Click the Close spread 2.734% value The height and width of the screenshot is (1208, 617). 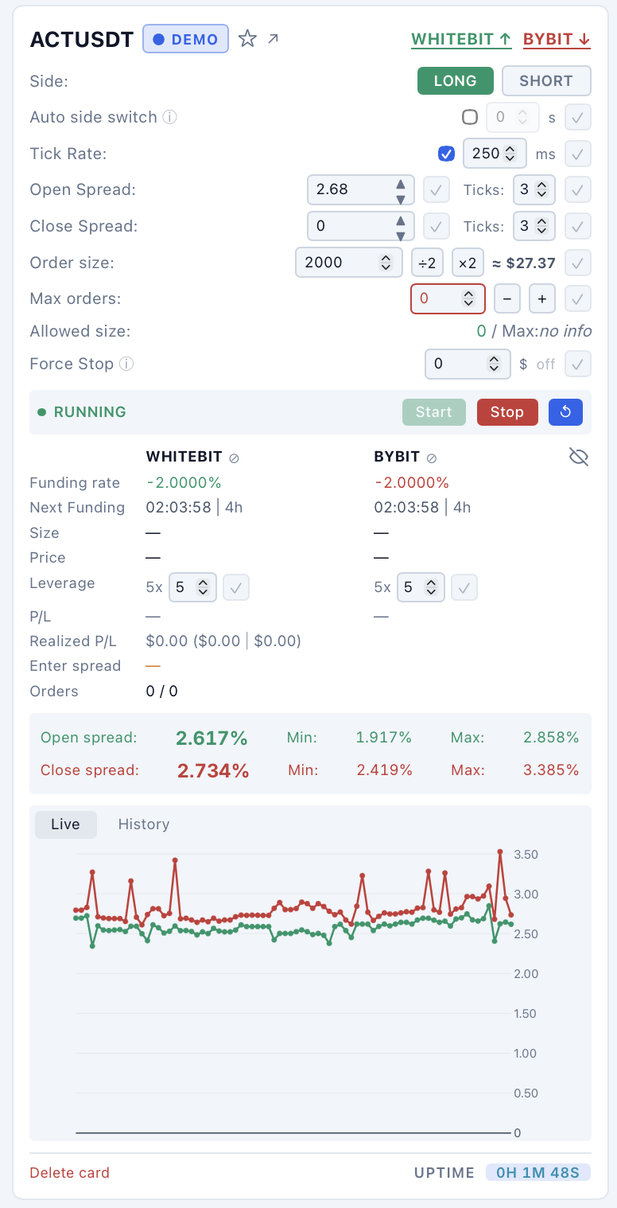[x=213, y=770]
